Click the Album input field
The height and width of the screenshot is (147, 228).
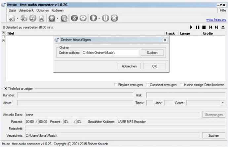click(75, 103)
